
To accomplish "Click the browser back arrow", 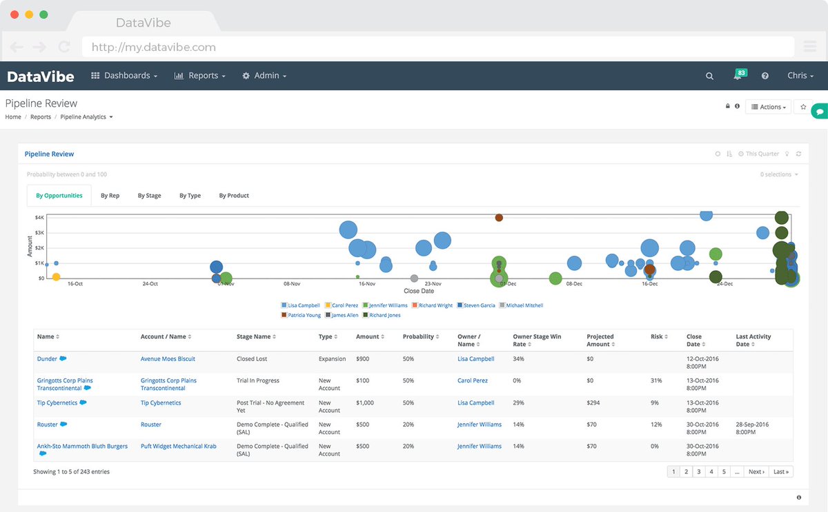I will point(17,48).
